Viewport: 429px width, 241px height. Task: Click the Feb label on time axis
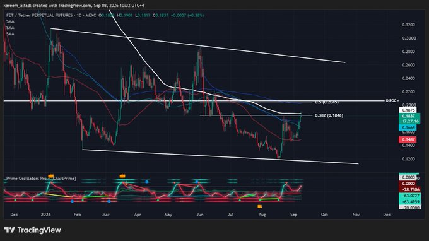(x=77, y=215)
